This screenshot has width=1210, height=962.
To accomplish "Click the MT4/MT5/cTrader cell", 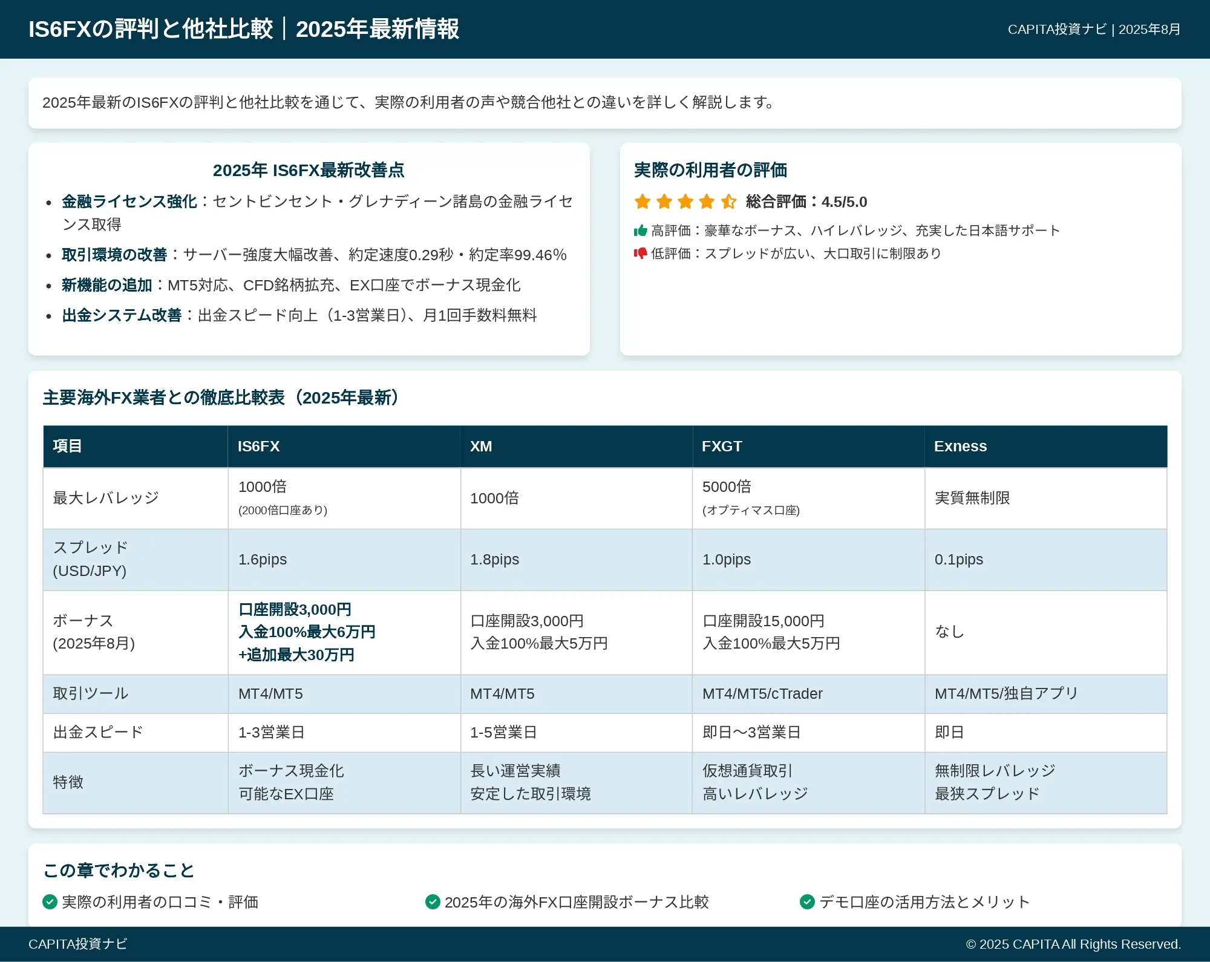I will point(808,694).
